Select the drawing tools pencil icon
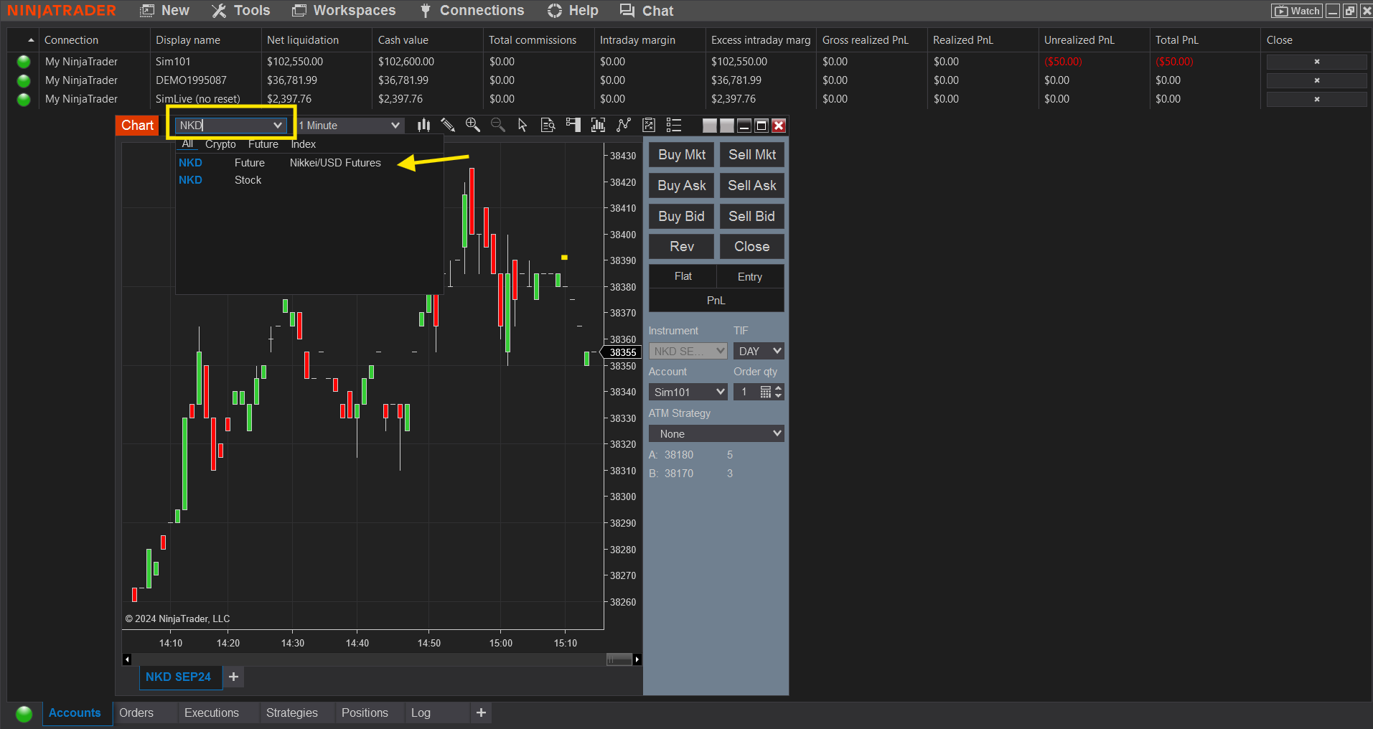Screen dimensions: 1373x729 [x=448, y=125]
